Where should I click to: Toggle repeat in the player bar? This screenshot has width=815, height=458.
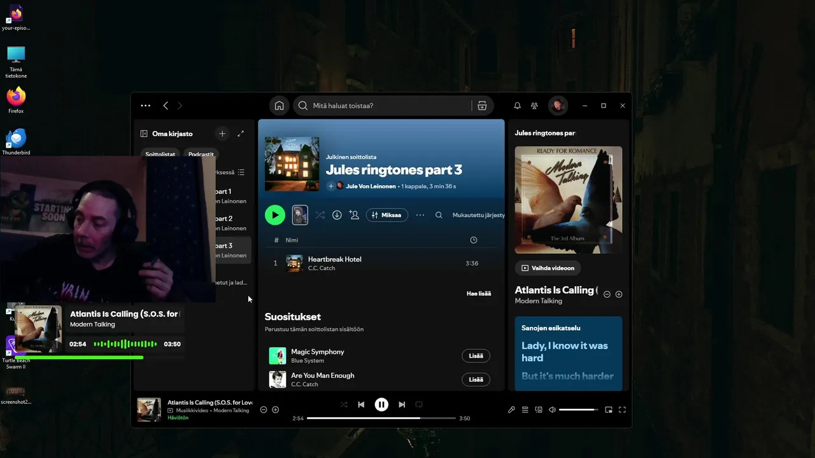(x=419, y=405)
